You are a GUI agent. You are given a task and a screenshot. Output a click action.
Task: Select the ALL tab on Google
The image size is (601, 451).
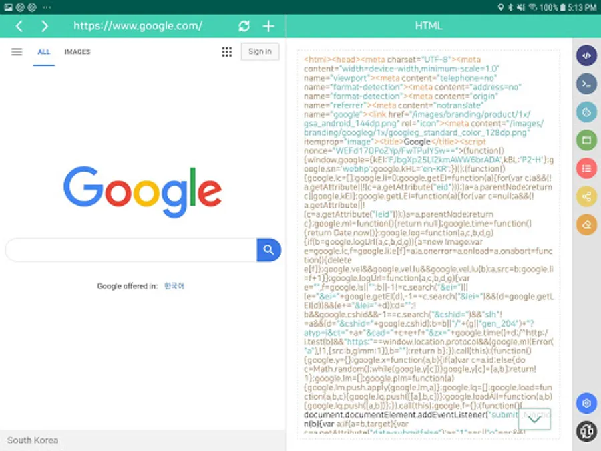point(43,52)
